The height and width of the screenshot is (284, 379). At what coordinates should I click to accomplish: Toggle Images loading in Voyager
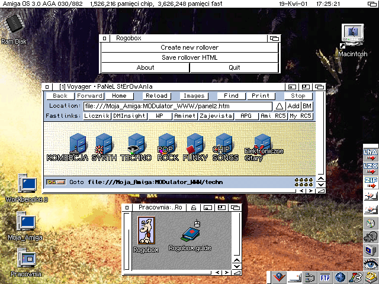[194, 96]
